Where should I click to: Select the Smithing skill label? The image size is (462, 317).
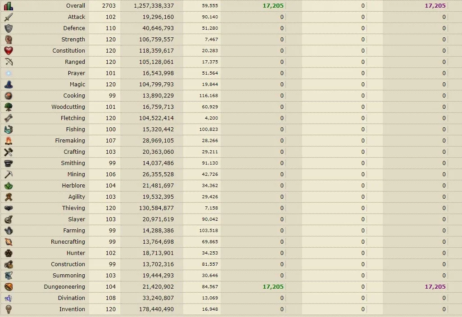pyautogui.click(x=73, y=163)
